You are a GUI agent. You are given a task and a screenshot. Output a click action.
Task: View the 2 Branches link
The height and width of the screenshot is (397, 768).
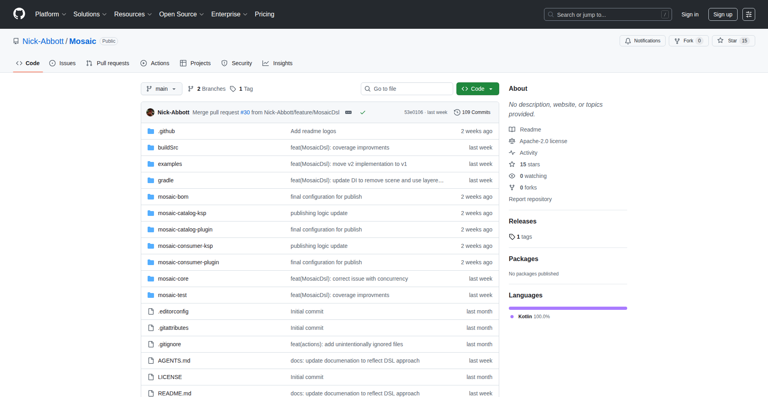click(207, 89)
